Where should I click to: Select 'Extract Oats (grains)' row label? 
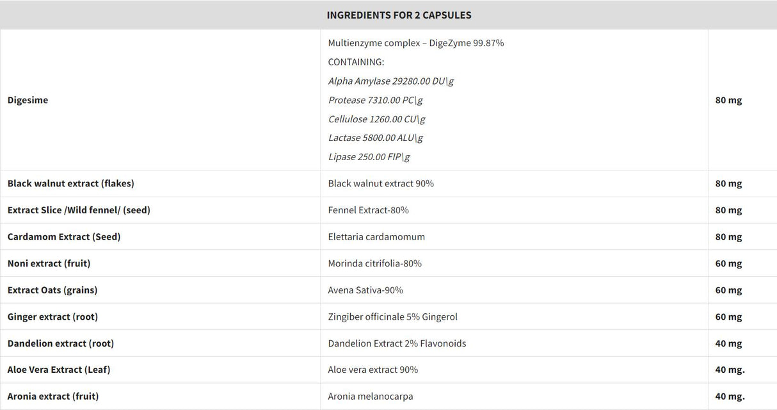point(52,290)
